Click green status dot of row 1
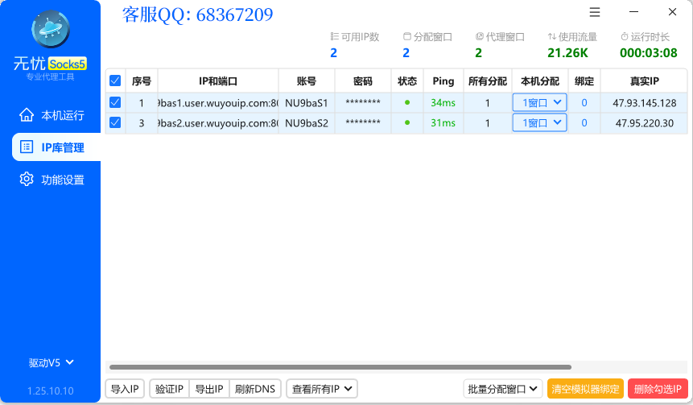 pos(407,102)
